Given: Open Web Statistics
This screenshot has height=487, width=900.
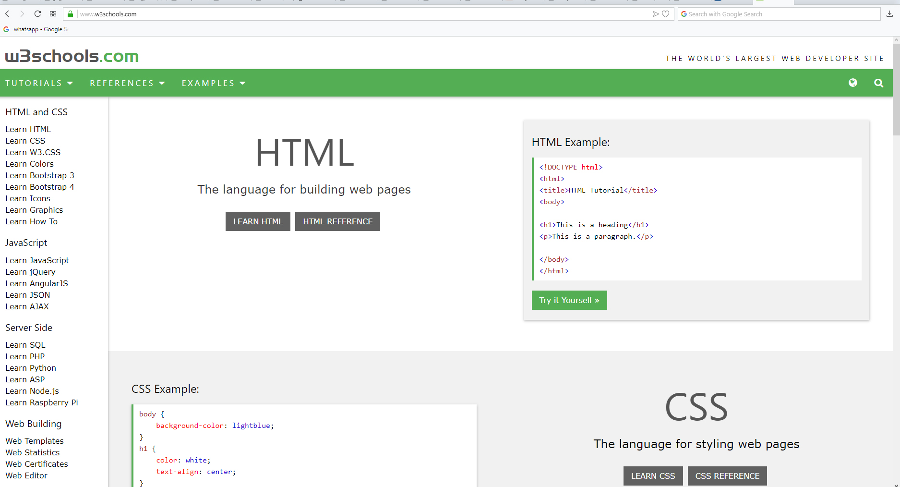Looking at the screenshot, I should pos(33,452).
